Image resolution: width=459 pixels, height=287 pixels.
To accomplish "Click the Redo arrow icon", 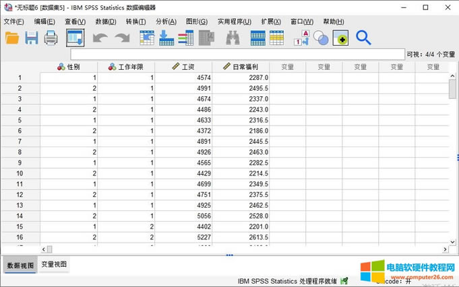I will click(x=122, y=38).
